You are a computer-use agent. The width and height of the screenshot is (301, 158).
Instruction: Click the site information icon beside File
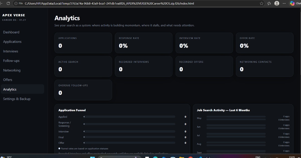click(x=16, y=4)
